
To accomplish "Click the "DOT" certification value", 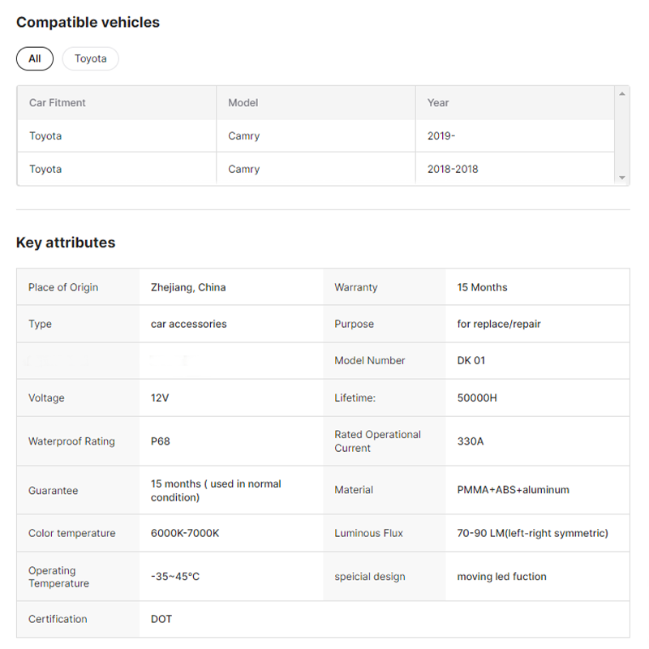I will coord(161,619).
